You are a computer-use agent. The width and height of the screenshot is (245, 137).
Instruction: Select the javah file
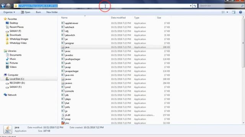click(68, 63)
